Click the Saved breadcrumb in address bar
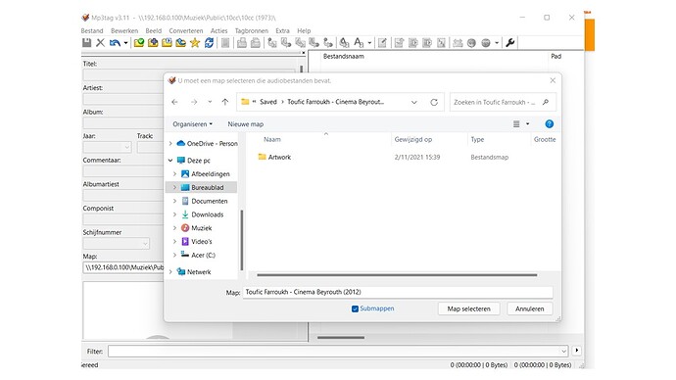 coord(267,102)
